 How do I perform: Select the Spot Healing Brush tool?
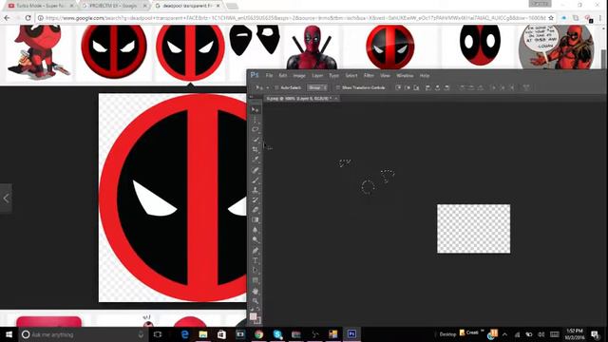click(255, 170)
